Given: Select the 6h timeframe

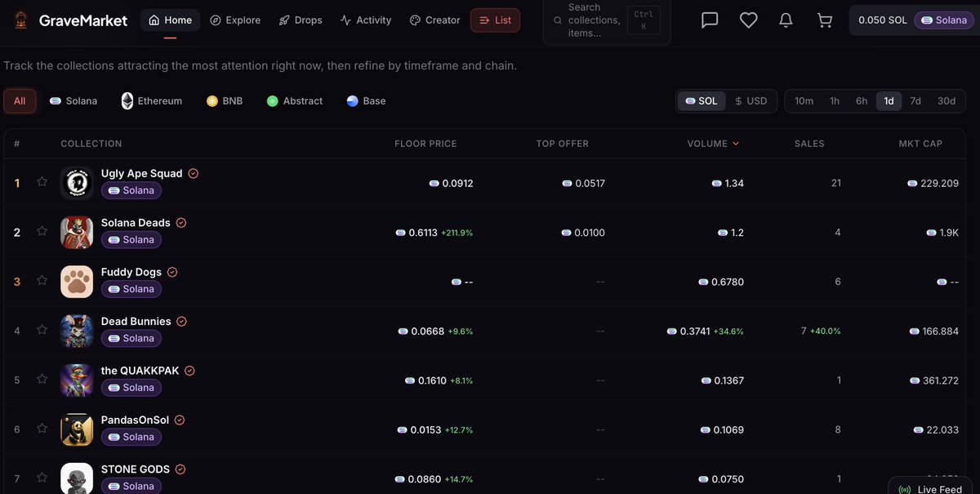Looking at the screenshot, I should 862,101.
